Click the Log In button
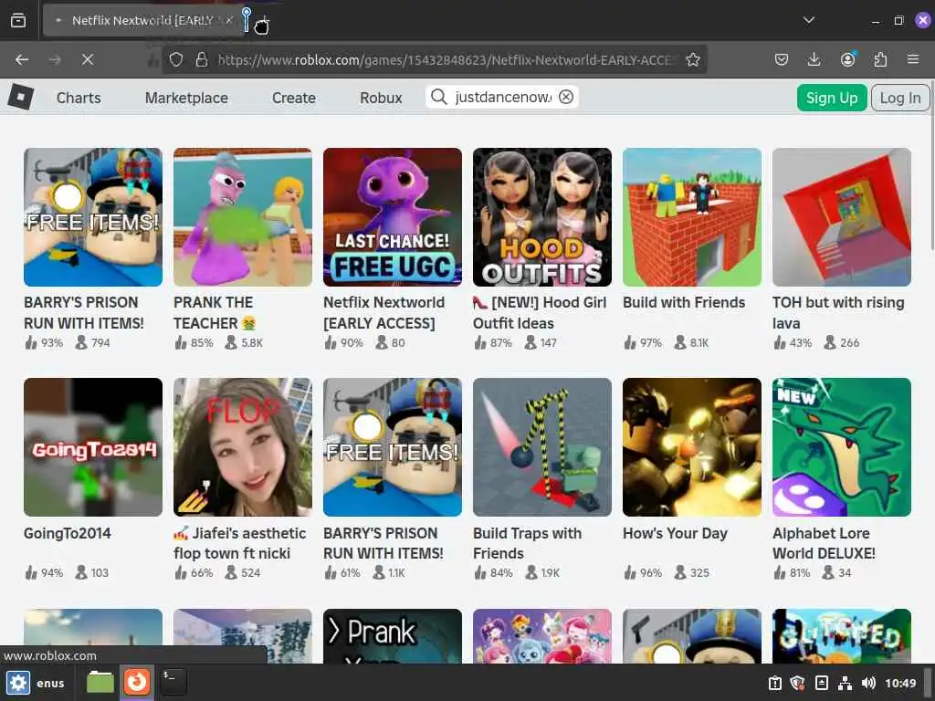This screenshot has height=701, width=935. pos(900,97)
